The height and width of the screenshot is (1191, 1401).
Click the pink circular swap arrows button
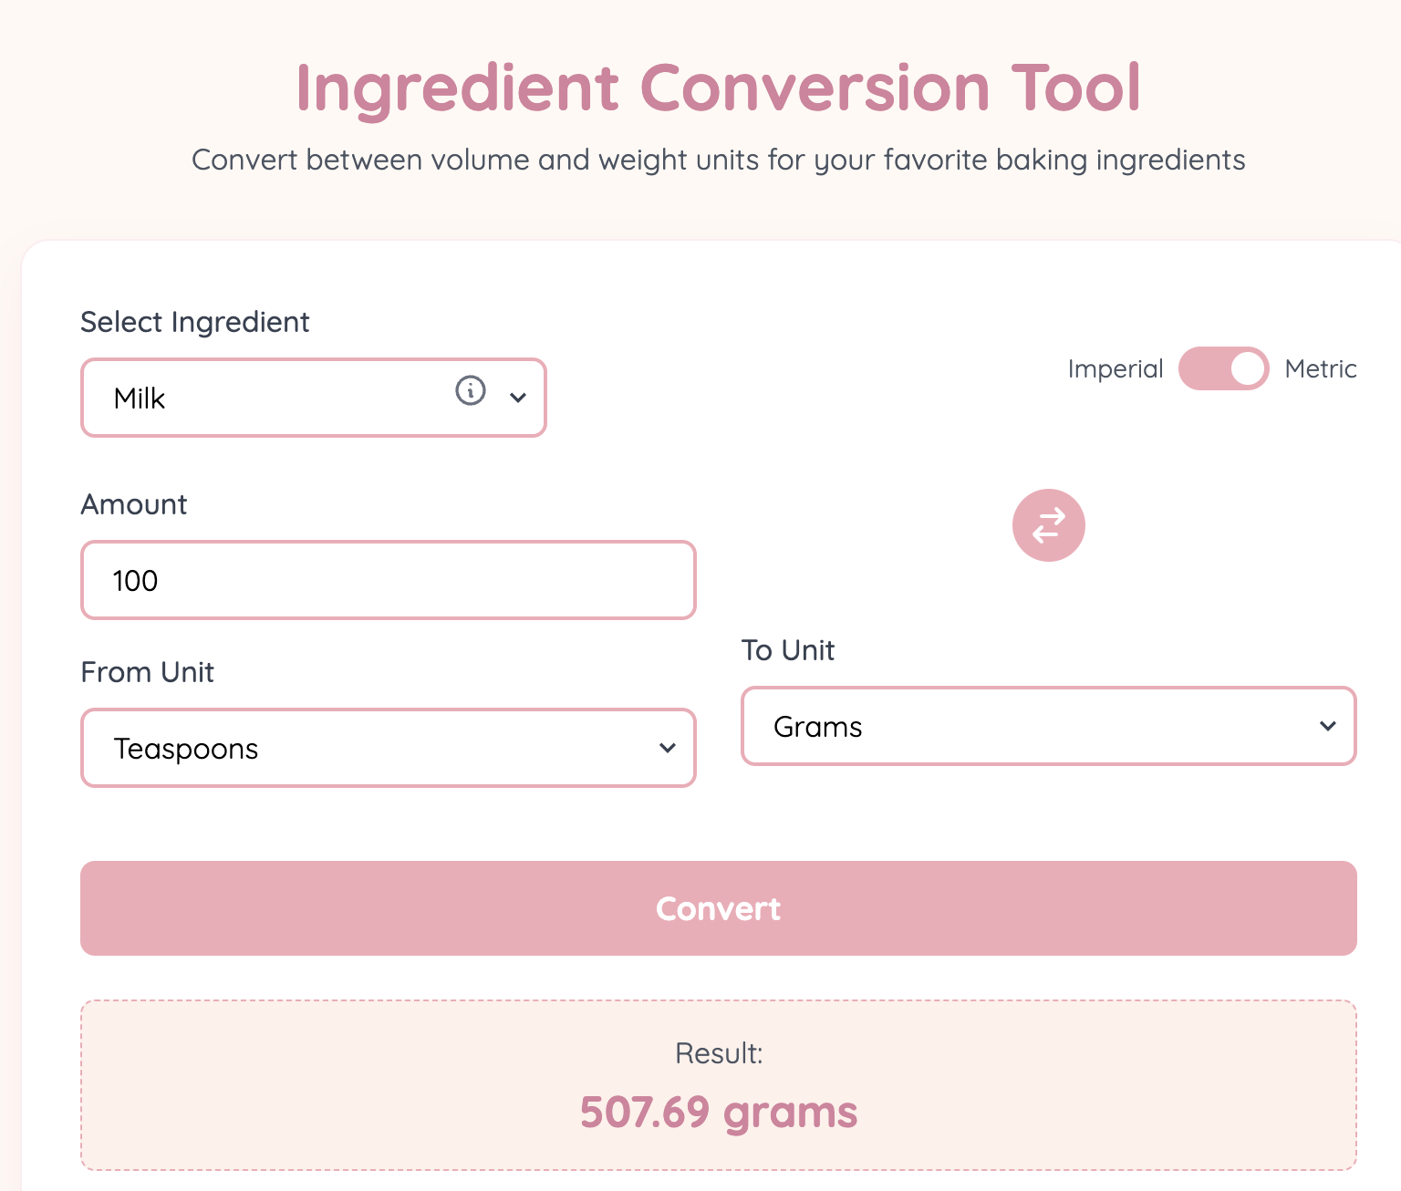[x=1048, y=524]
